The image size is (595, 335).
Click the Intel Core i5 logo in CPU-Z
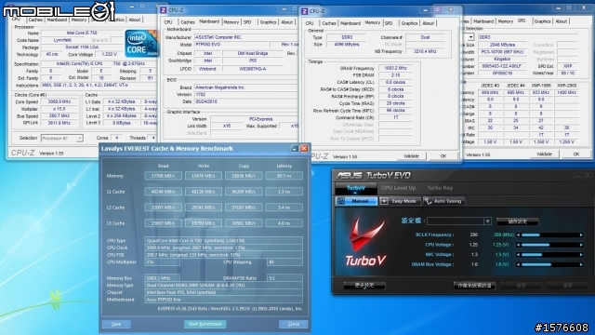coord(141,44)
